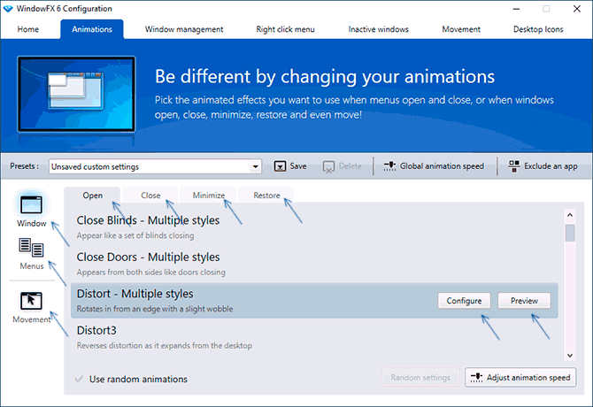Open the Presets dropdown list
Image resolution: width=593 pixels, height=407 pixels.
(x=155, y=166)
